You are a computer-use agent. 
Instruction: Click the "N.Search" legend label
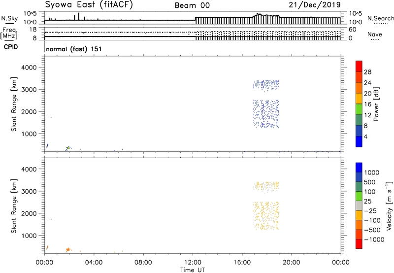(x=380, y=18)
